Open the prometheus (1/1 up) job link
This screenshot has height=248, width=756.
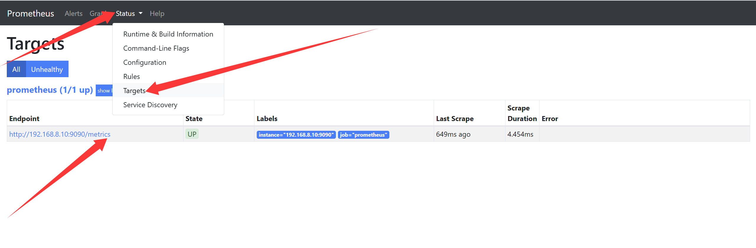pos(50,90)
